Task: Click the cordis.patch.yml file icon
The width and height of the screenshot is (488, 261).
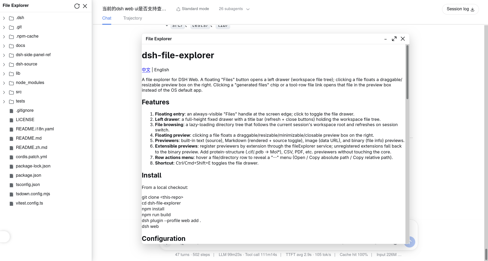Action: (x=11, y=157)
